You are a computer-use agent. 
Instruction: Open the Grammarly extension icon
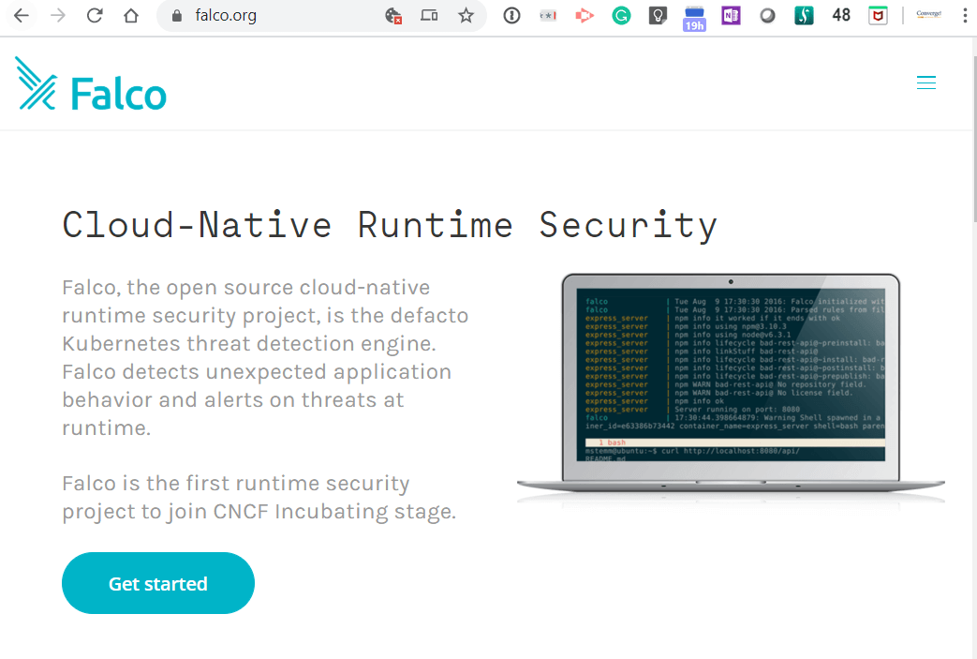(x=621, y=15)
